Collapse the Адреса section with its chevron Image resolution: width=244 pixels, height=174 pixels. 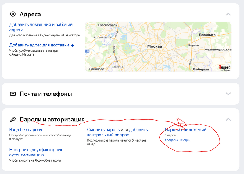pyautogui.click(x=228, y=14)
